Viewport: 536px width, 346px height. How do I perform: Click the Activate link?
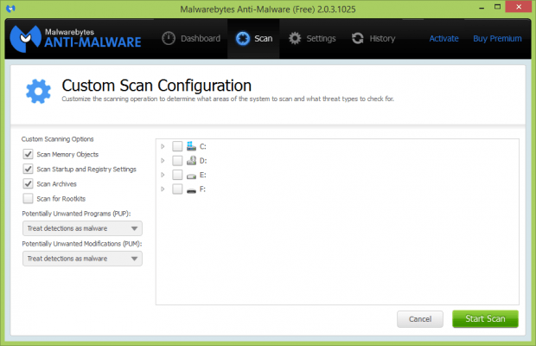(443, 39)
